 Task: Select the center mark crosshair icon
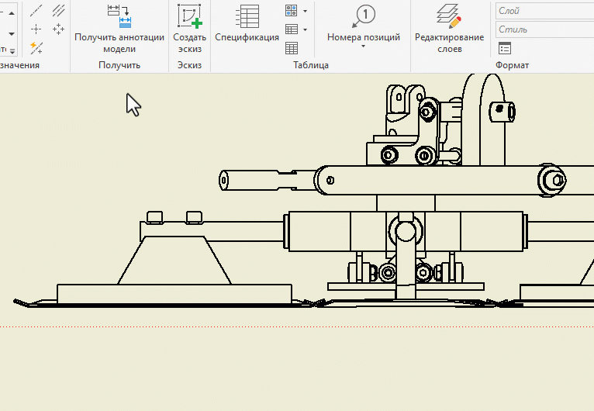click(x=36, y=29)
